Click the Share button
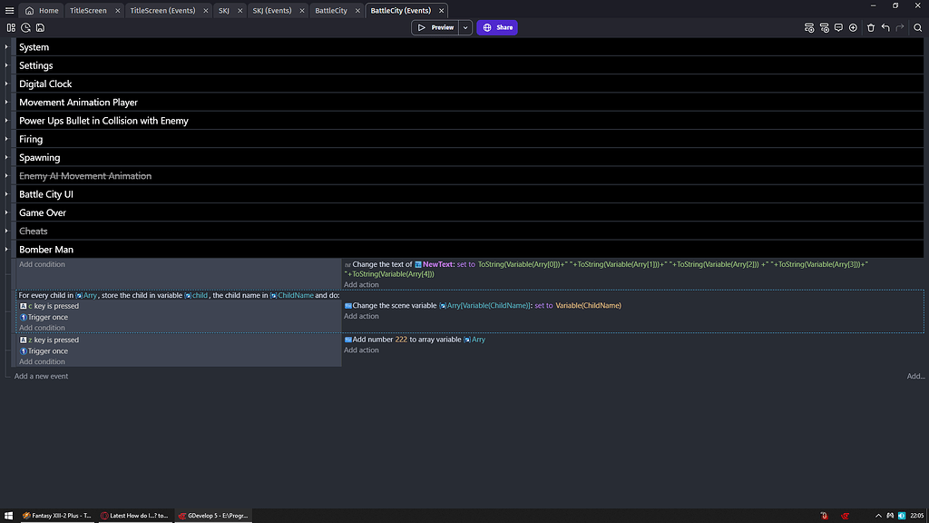 point(496,27)
